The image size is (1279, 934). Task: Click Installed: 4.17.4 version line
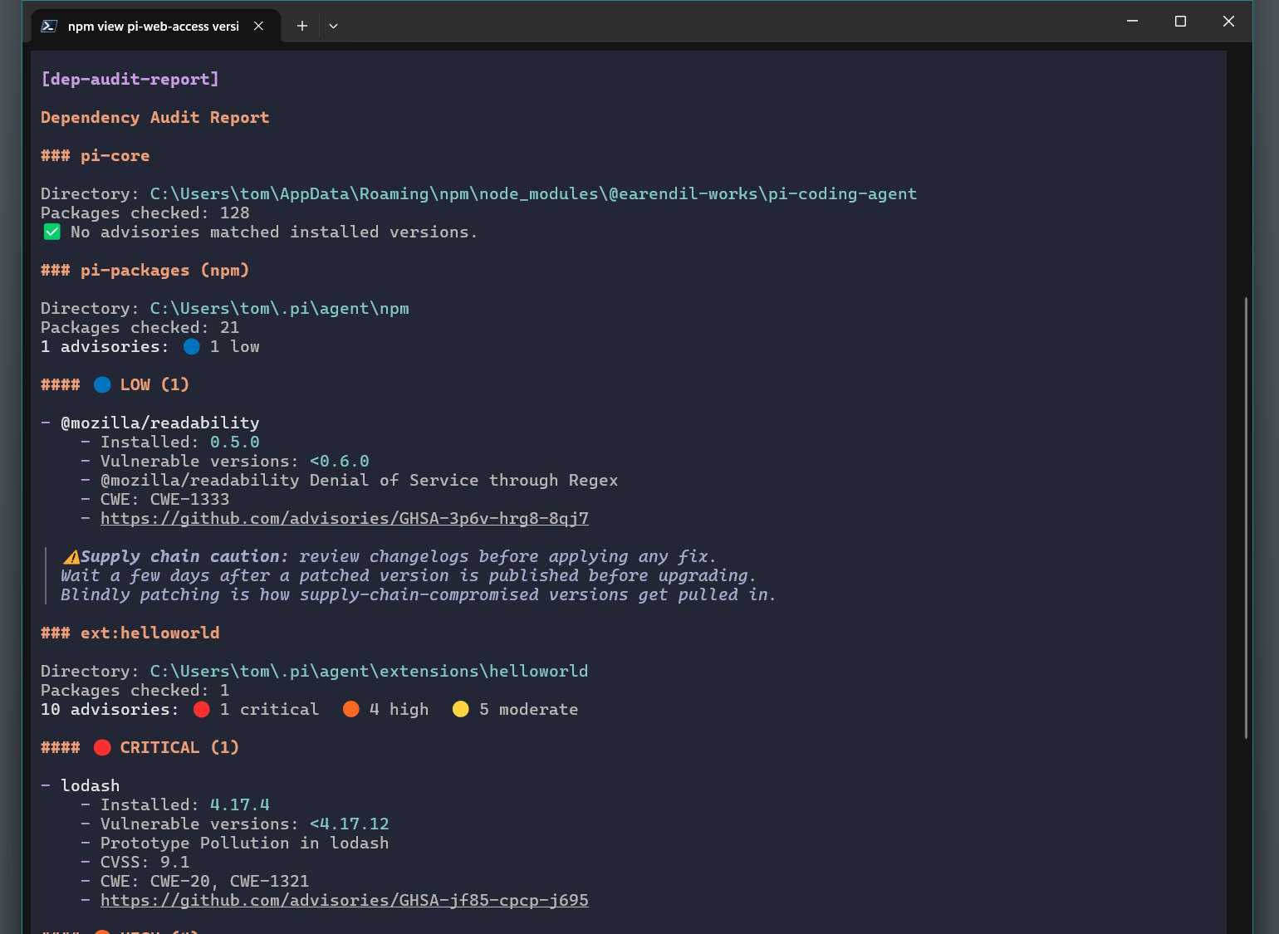(x=185, y=804)
